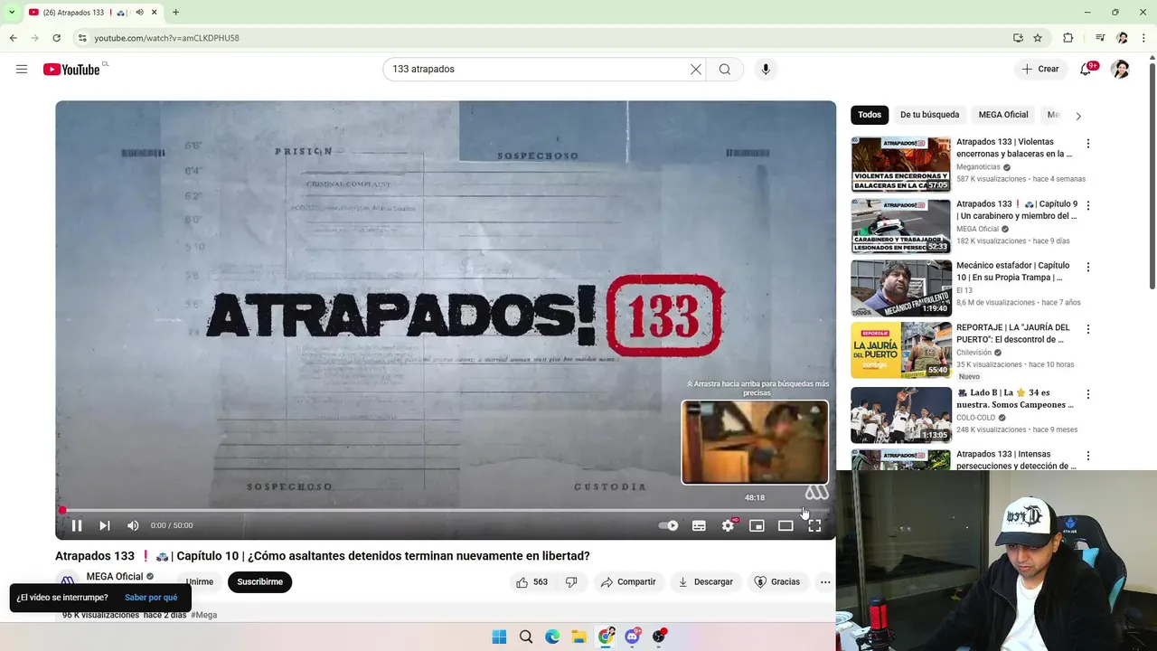Switch to miniplayer mode
The height and width of the screenshot is (651, 1157).
click(757, 525)
